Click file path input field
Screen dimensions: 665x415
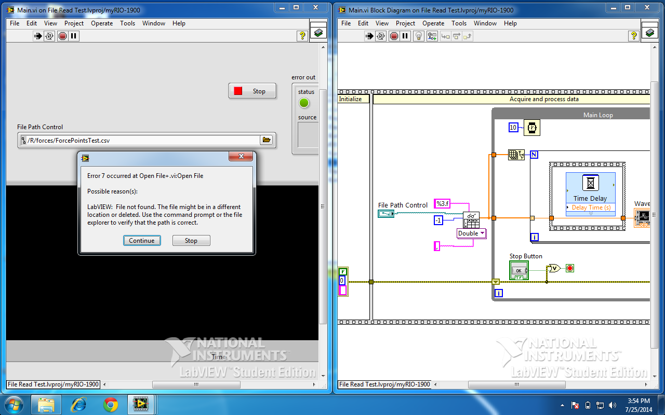click(143, 140)
